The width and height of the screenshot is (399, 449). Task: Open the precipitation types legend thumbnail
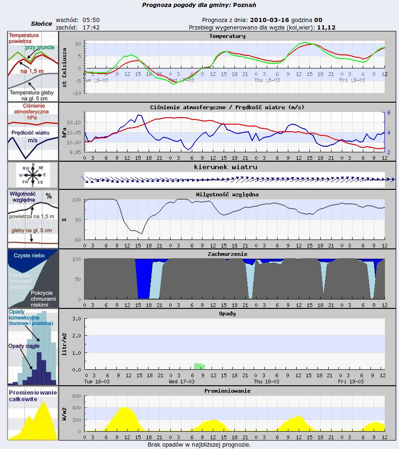[x=33, y=347]
